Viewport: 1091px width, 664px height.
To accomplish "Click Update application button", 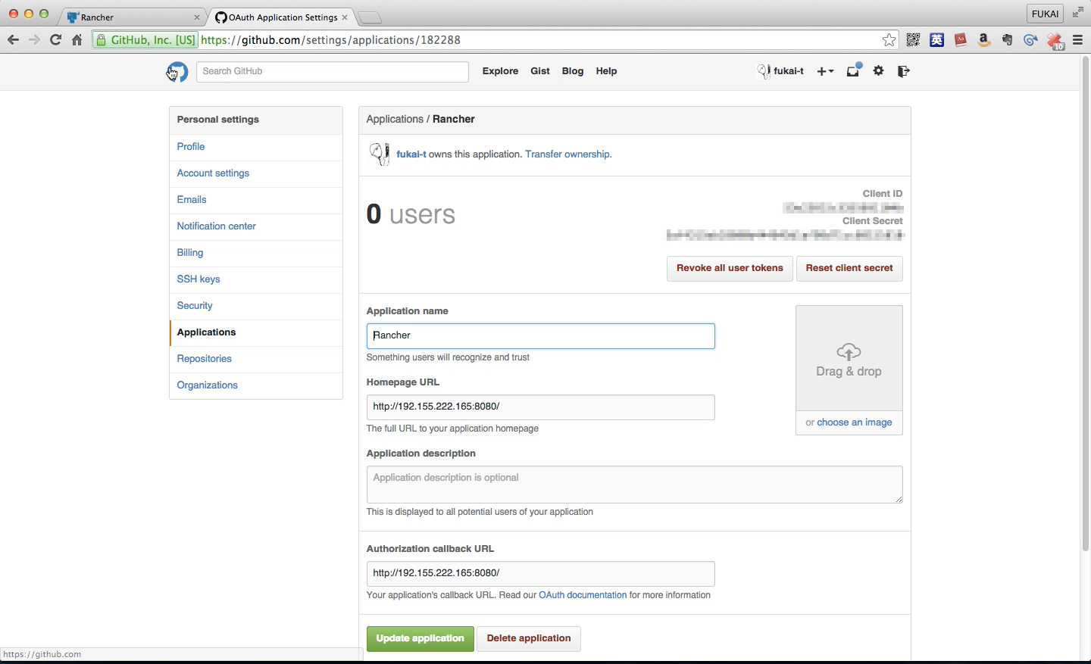I will tap(420, 639).
